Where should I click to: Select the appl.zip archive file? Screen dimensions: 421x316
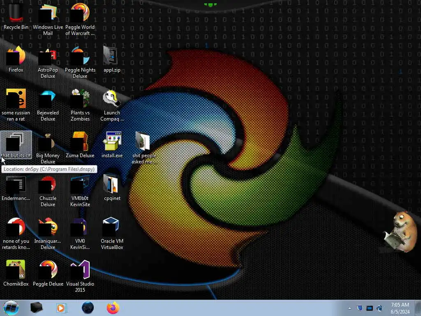(112, 59)
